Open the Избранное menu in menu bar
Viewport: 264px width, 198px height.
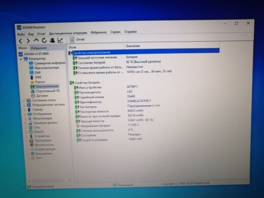(x=98, y=32)
